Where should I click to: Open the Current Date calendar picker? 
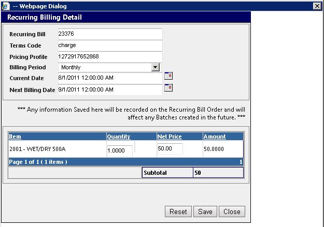(168, 76)
